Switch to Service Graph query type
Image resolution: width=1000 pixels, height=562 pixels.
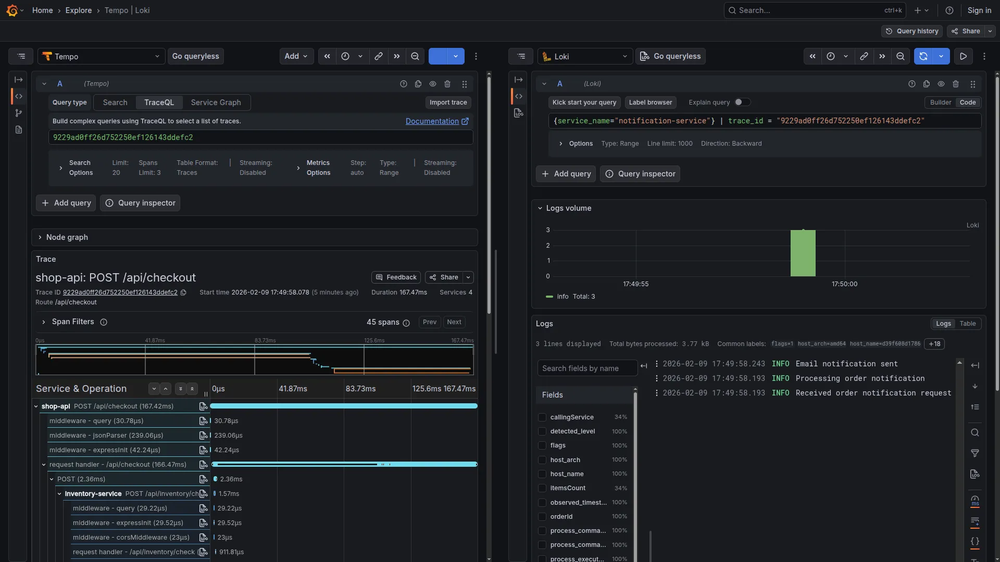(x=216, y=103)
